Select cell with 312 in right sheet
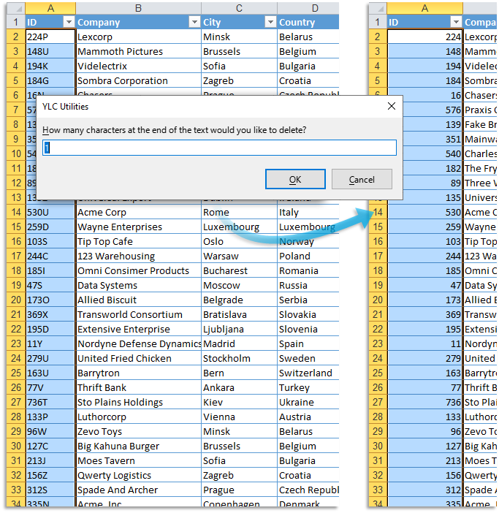The image size is (499, 513). pyautogui.click(x=424, y=490)
